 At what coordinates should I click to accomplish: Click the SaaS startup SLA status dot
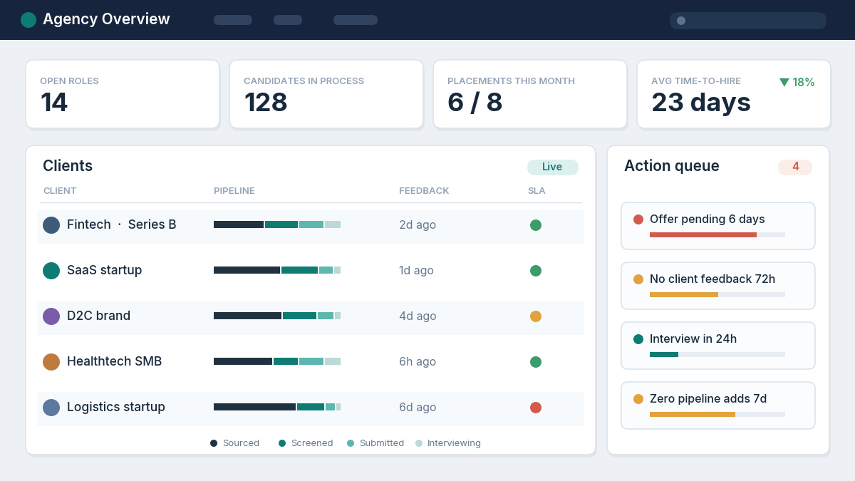coord(536,271)
